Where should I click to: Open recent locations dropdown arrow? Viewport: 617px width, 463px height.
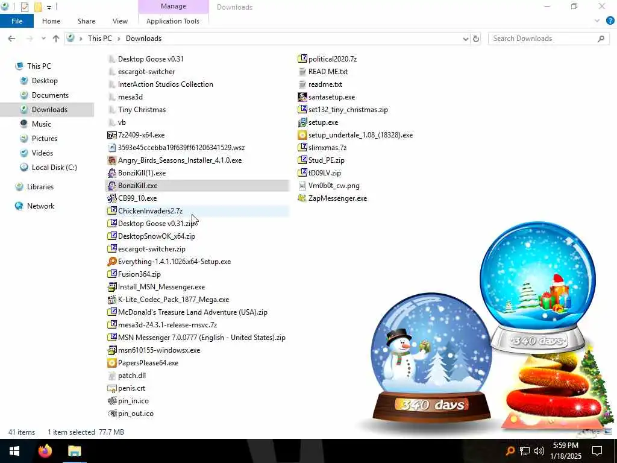tap(43, 39)
